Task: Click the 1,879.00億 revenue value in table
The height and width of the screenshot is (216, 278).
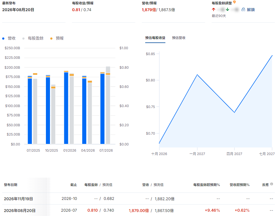Action: point(139,210)
